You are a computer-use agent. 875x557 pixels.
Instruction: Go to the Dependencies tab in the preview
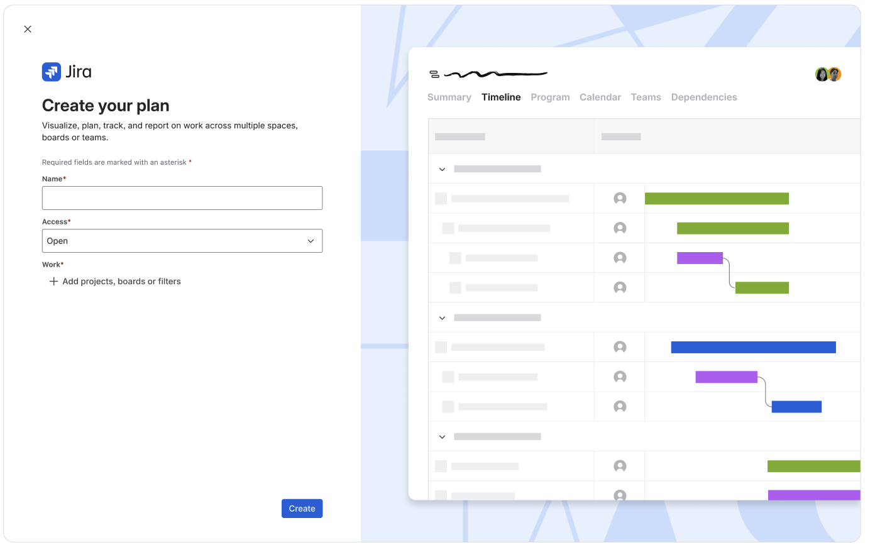pyautogui.click(x=704, y=97)
